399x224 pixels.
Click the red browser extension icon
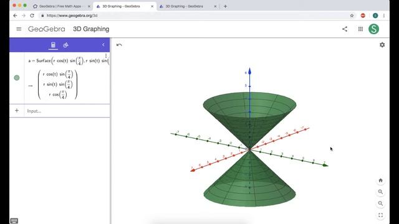363,16
